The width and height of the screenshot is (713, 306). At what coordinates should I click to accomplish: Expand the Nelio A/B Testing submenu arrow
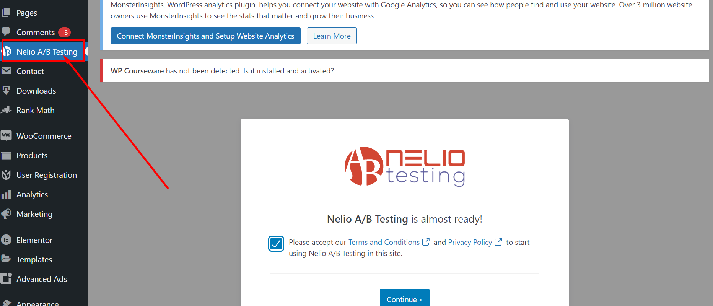coord(86,51)
